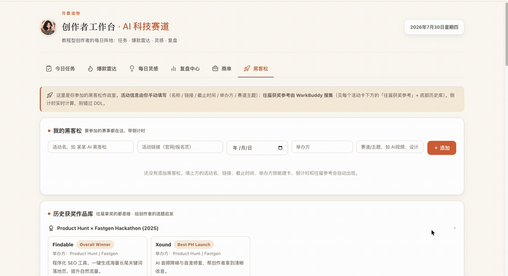
Task: Open the 复盘中心 tab
Action: point(185,69)
